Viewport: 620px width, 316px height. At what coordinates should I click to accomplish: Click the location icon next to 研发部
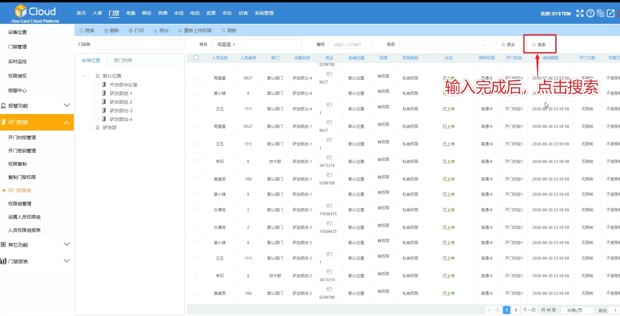point(98,128)
